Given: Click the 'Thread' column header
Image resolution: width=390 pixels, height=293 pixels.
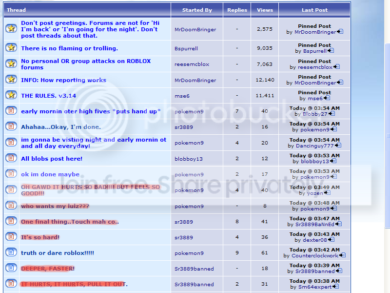Looking at the screenshot, I should pyautogui.click(x=16, y=10).
